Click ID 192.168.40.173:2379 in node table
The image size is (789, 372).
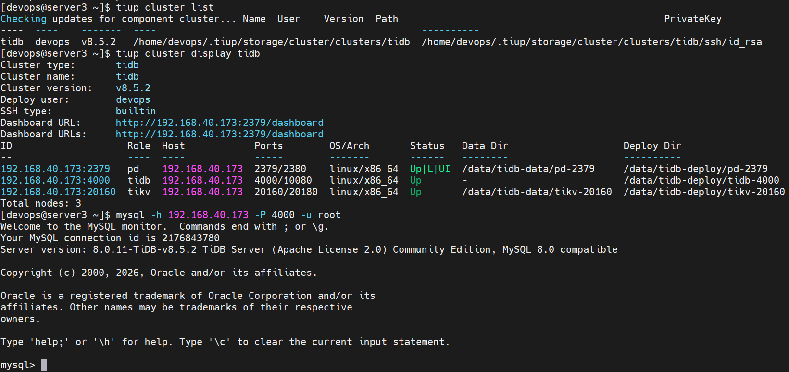coord(55,169)
